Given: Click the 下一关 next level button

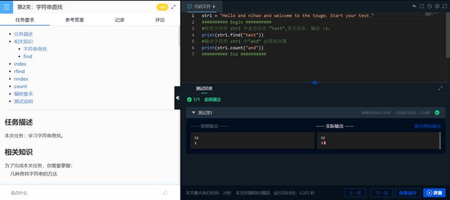Looking at the screenshot, I should [382, 193].
